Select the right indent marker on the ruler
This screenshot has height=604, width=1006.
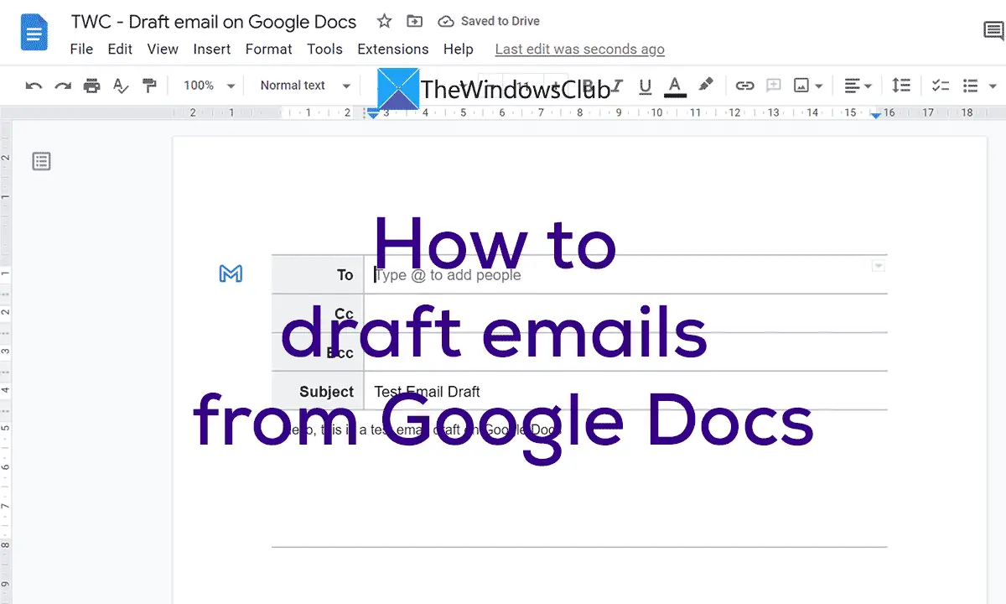pyautogui.click(x=875, y=115)
